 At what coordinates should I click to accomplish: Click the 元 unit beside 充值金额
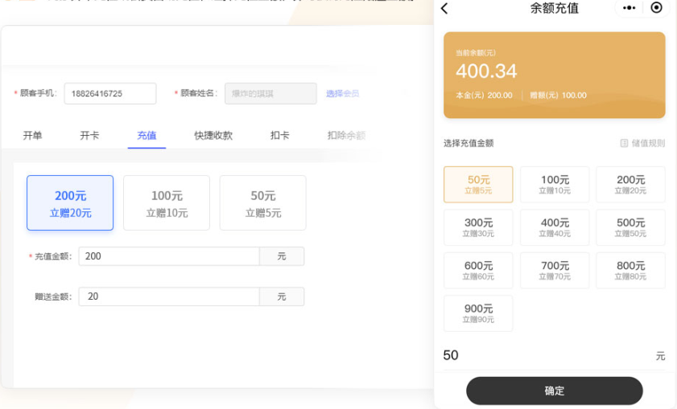point(282,256)
